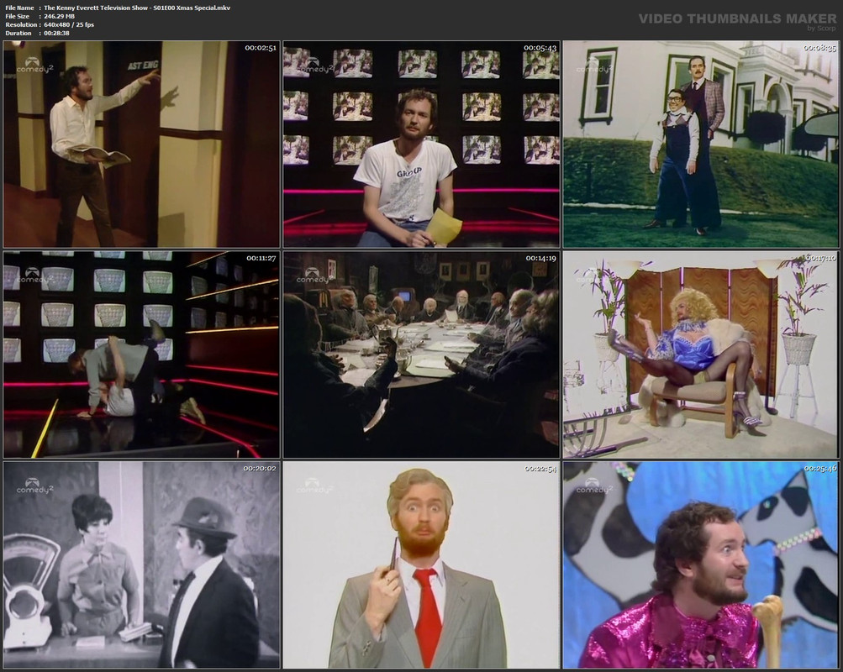Click the Resolution label
The image size is (843, 672).
(x=21, y=24)
